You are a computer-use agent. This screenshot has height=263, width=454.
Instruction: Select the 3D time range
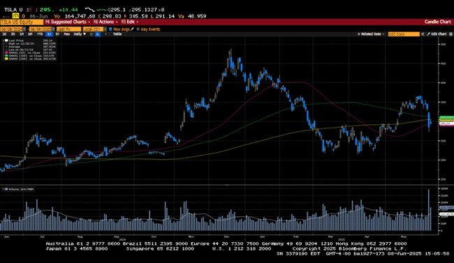point(13,34)
